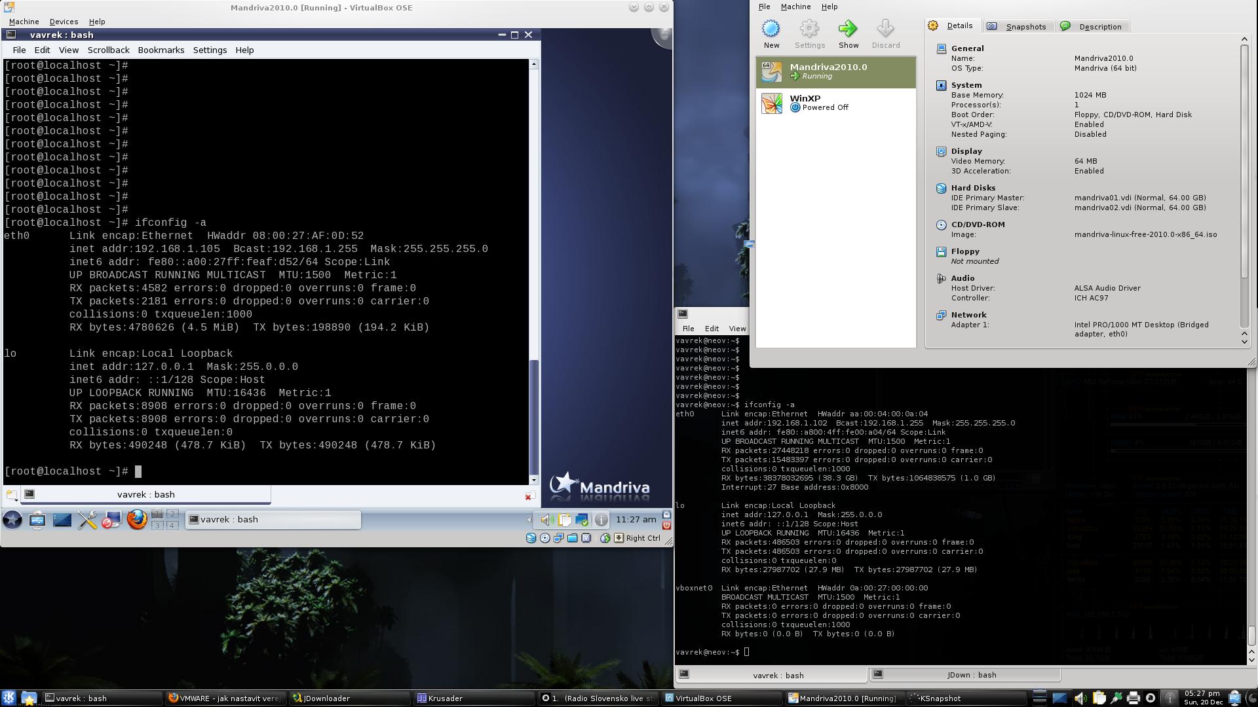Click New virtual machine icon in VirtualBox
This screenshot has height=707, width=1258.
coord(771,29)
